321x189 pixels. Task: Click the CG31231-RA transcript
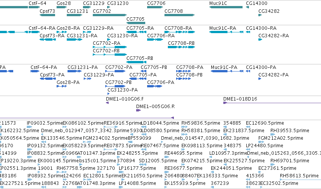[x=75, y=40]
